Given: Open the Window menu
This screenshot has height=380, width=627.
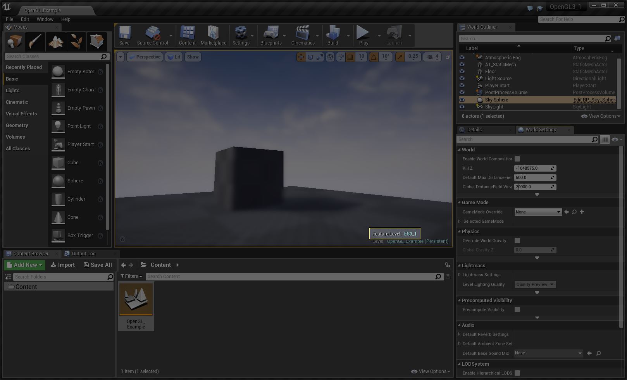Looking at the screenshot, I should tap(45, 19).
